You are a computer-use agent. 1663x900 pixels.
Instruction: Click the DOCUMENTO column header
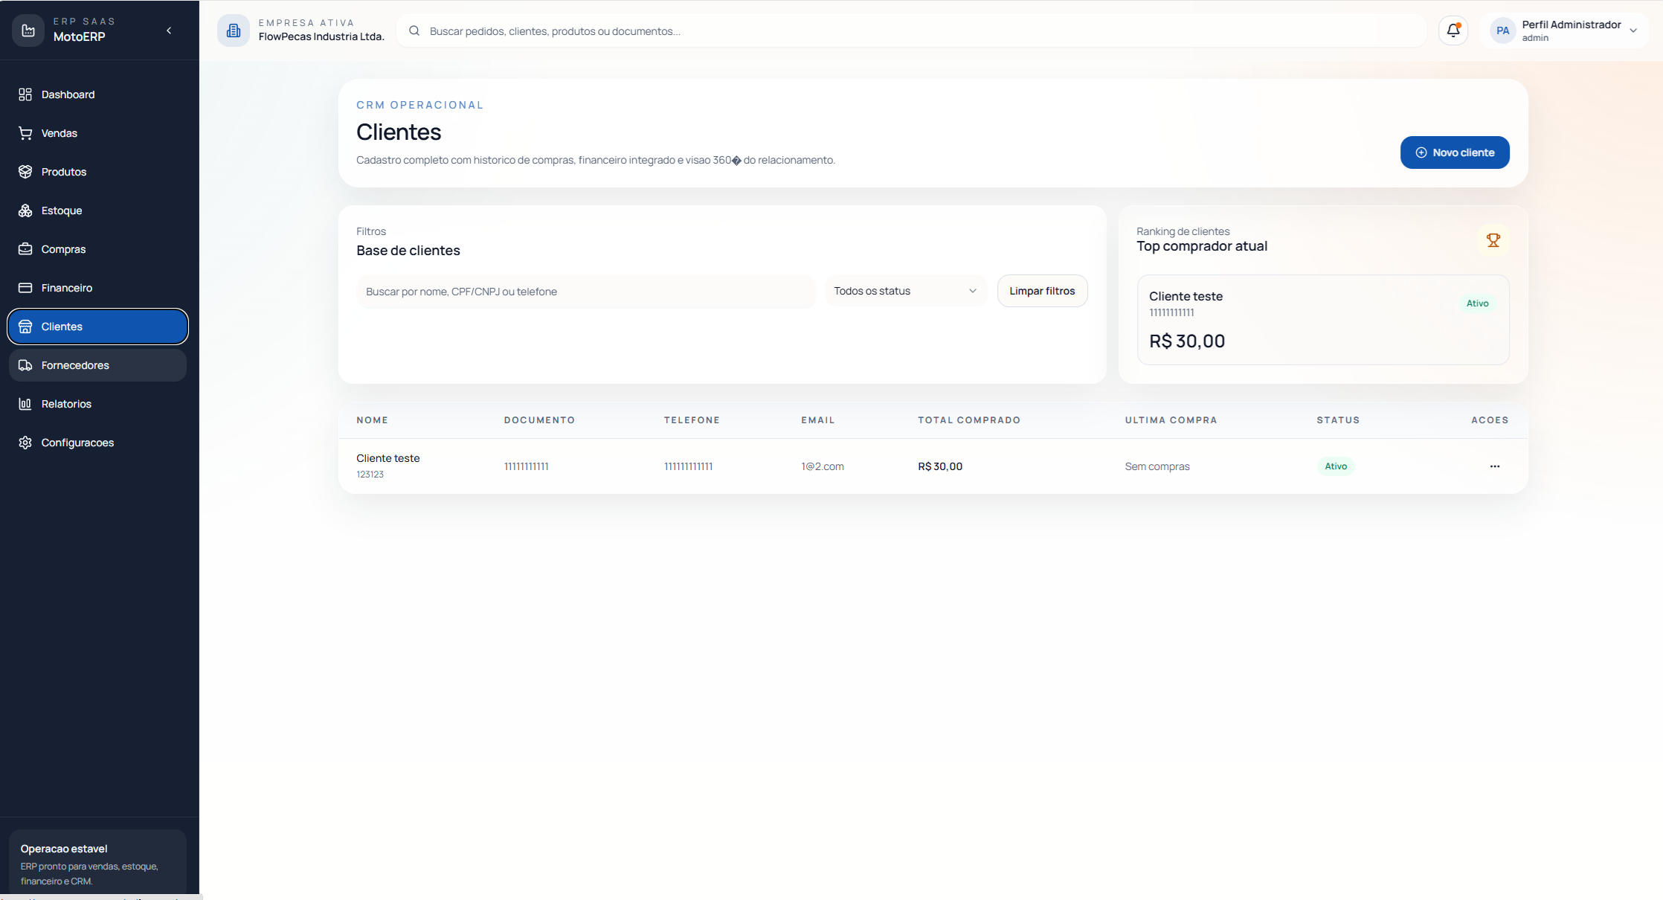point(539,420)
